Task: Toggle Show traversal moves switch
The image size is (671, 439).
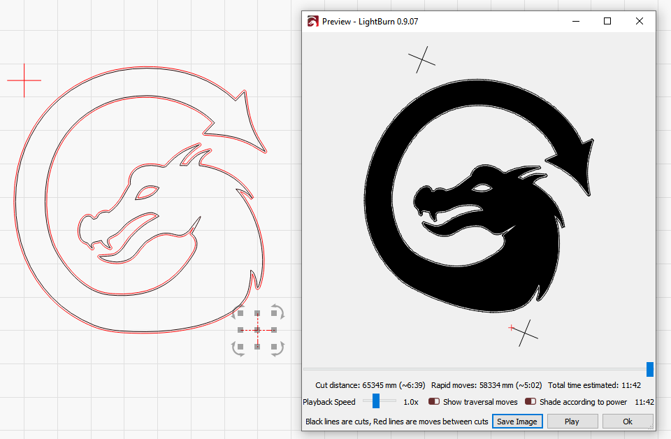Action: click(x=434, y=402)
